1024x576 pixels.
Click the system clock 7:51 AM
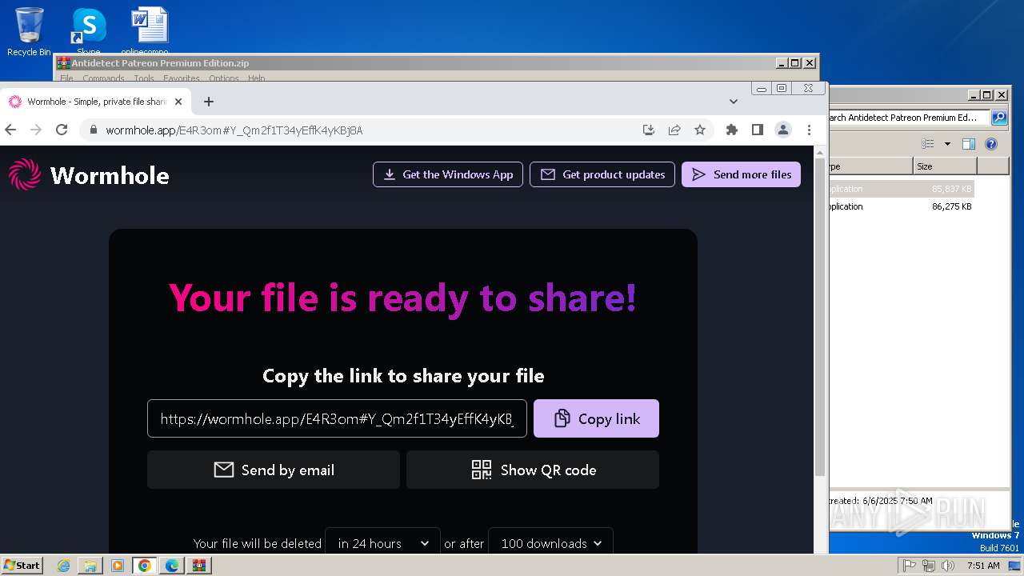pos(983,566)
